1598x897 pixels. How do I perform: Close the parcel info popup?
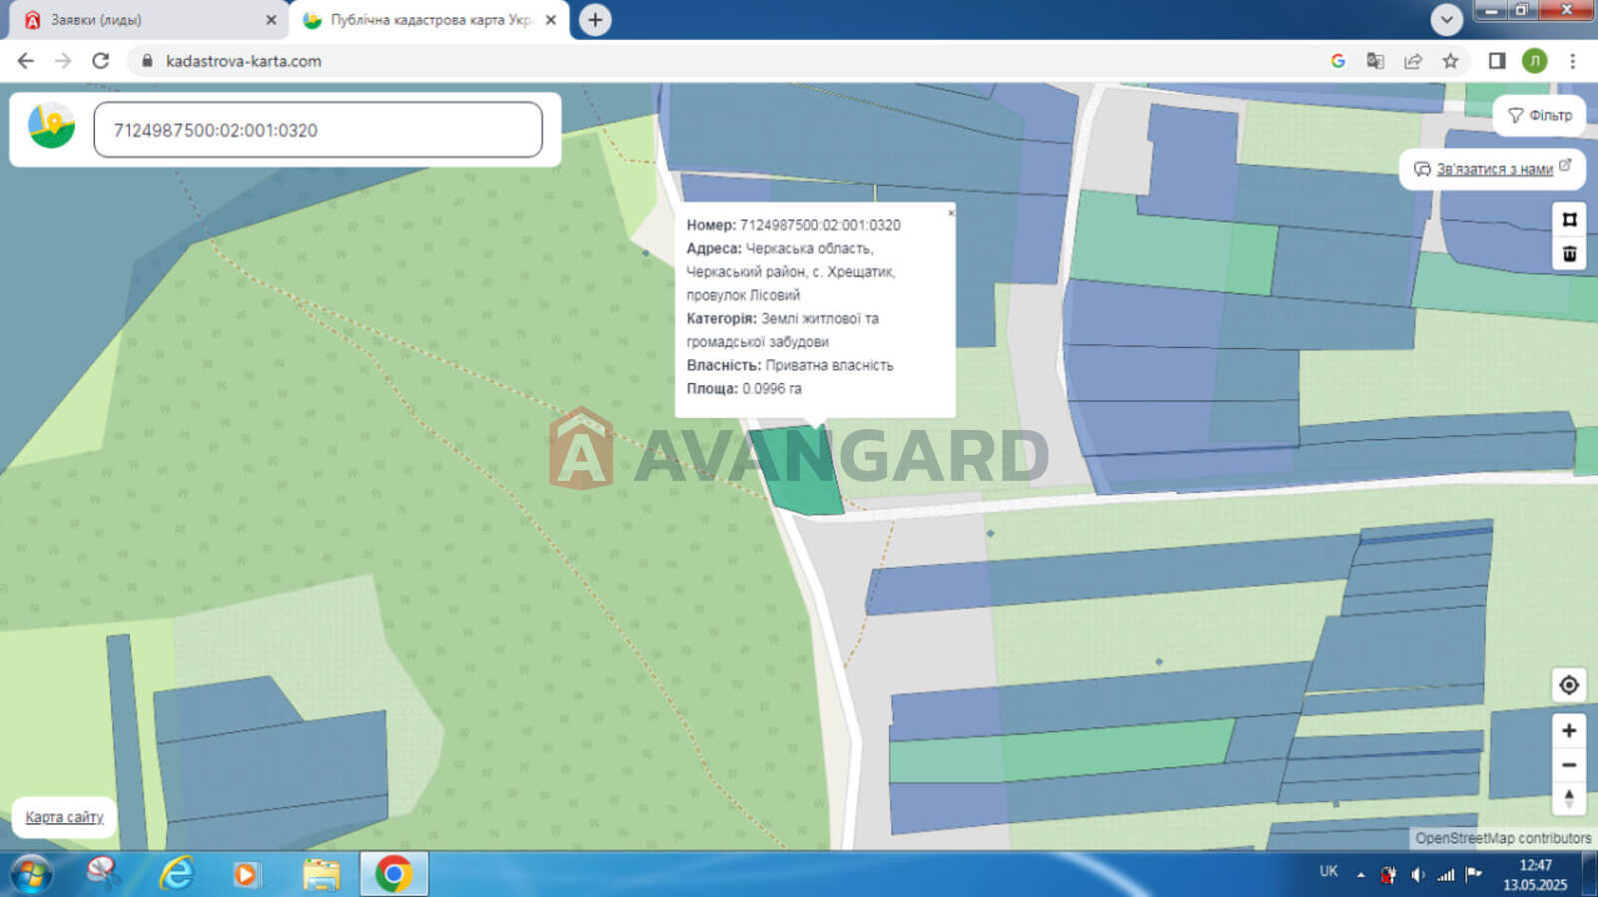951,213
